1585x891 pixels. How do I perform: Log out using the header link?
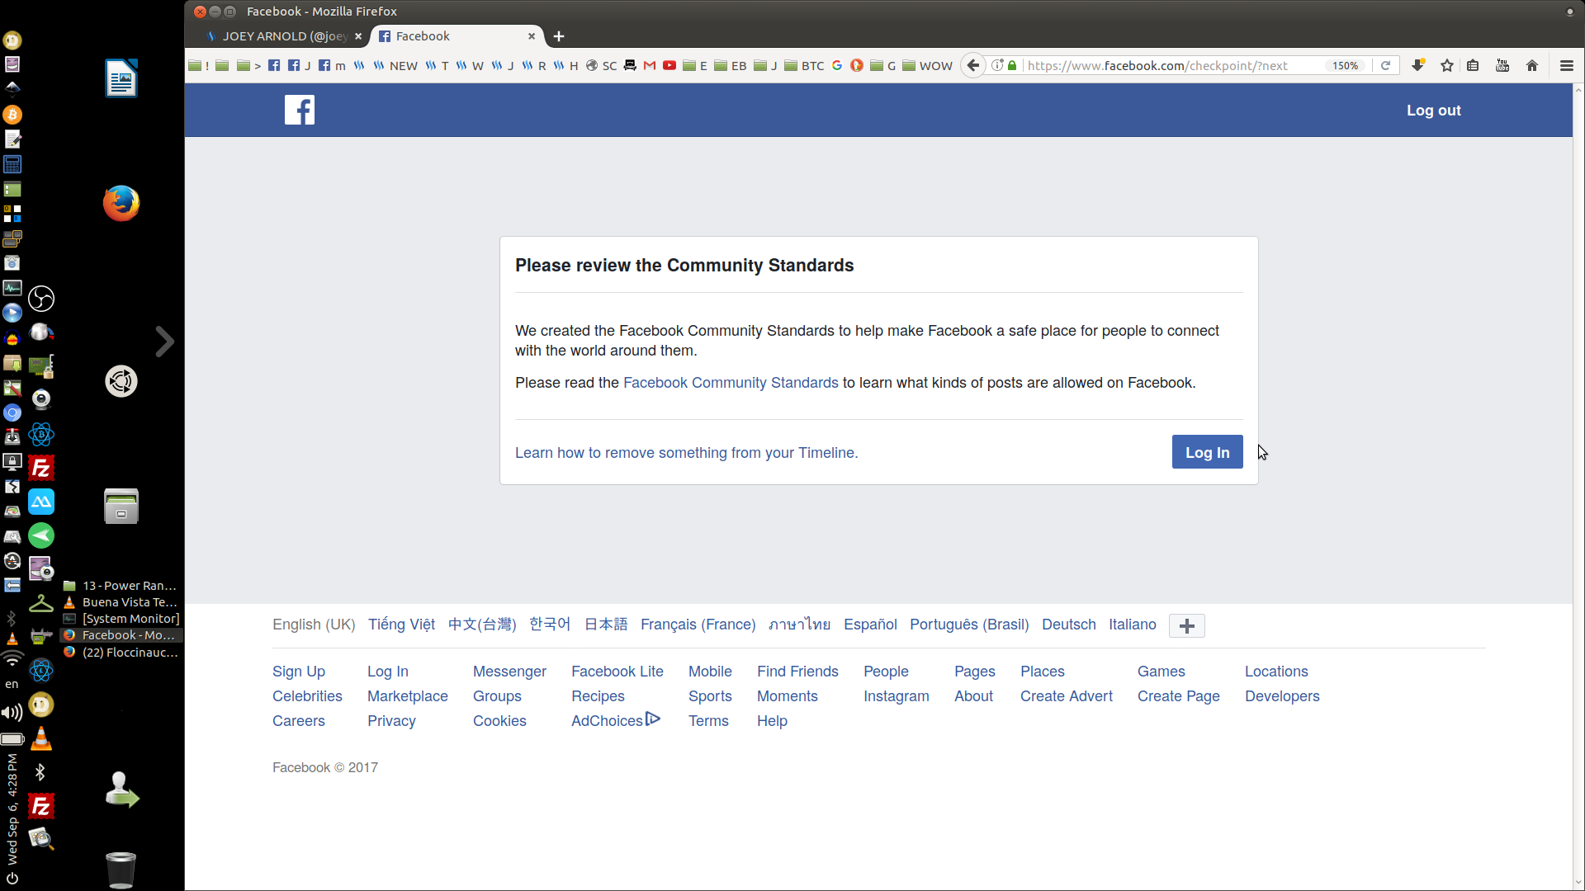(1433, 111)
